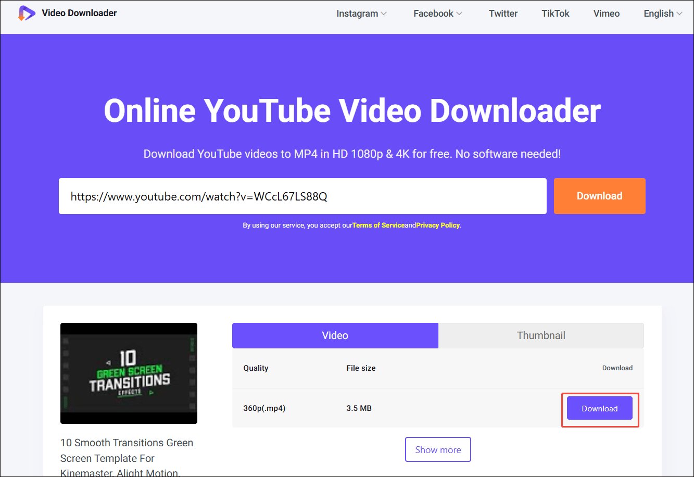Screen dimensions: 694x477
Task: Open the Terms of Service link
Action: click(x=378, y=225)
